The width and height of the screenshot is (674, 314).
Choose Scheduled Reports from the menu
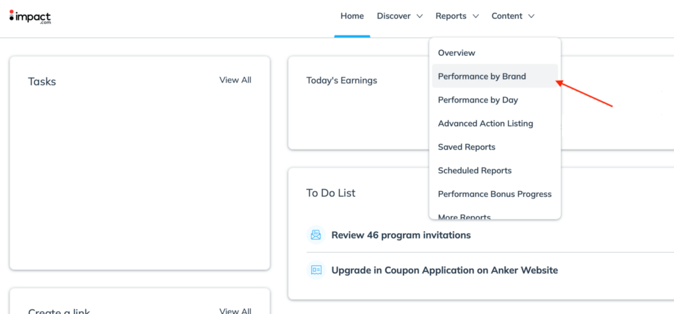pyautogui.click(x=475, y=171)
